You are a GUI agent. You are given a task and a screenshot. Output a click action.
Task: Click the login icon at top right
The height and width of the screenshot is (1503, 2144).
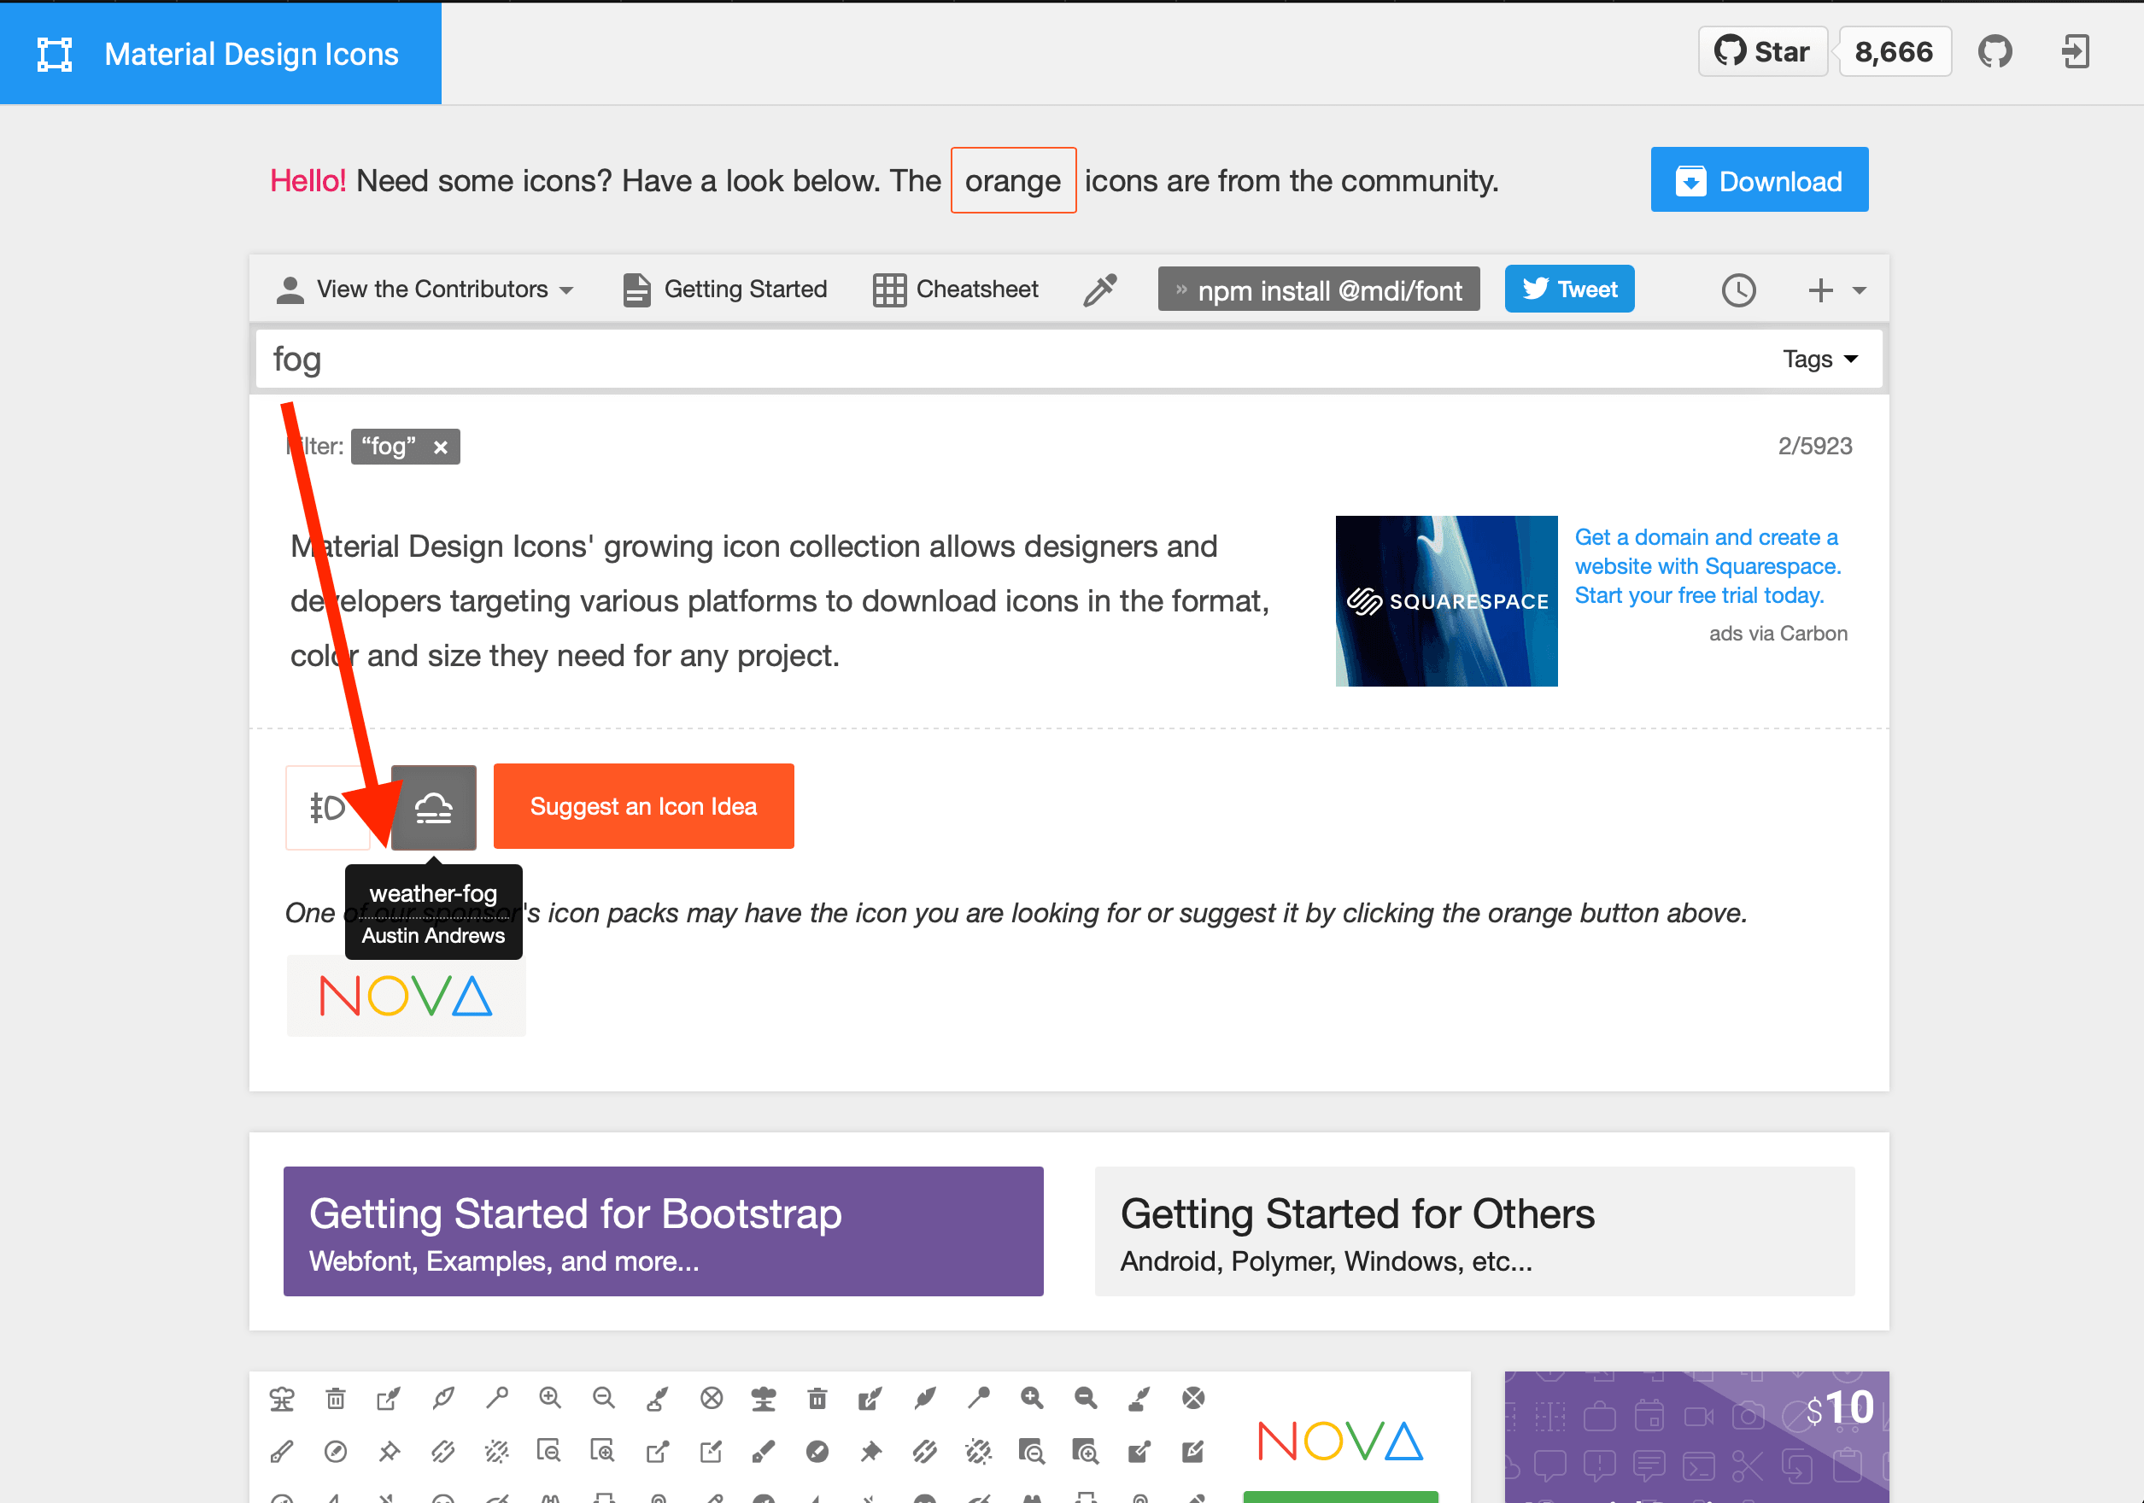(2075, 51)
